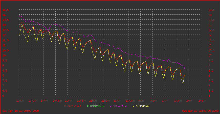Click the 20h30m time axis label
Viewport: 220px width, 114px height.
pyautogui.click(x=57, y=101)
